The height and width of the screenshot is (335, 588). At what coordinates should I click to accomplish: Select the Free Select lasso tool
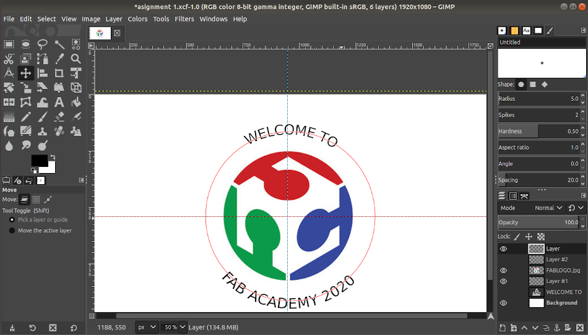pos(42,45)
